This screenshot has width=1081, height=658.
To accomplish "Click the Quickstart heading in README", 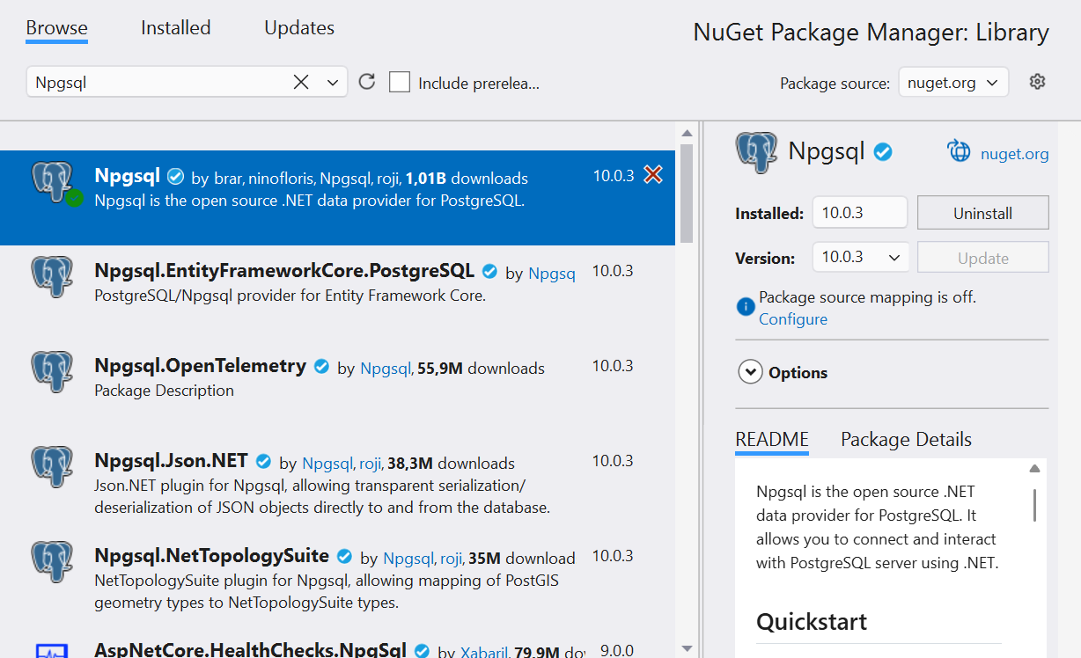I will pos(812,622).
